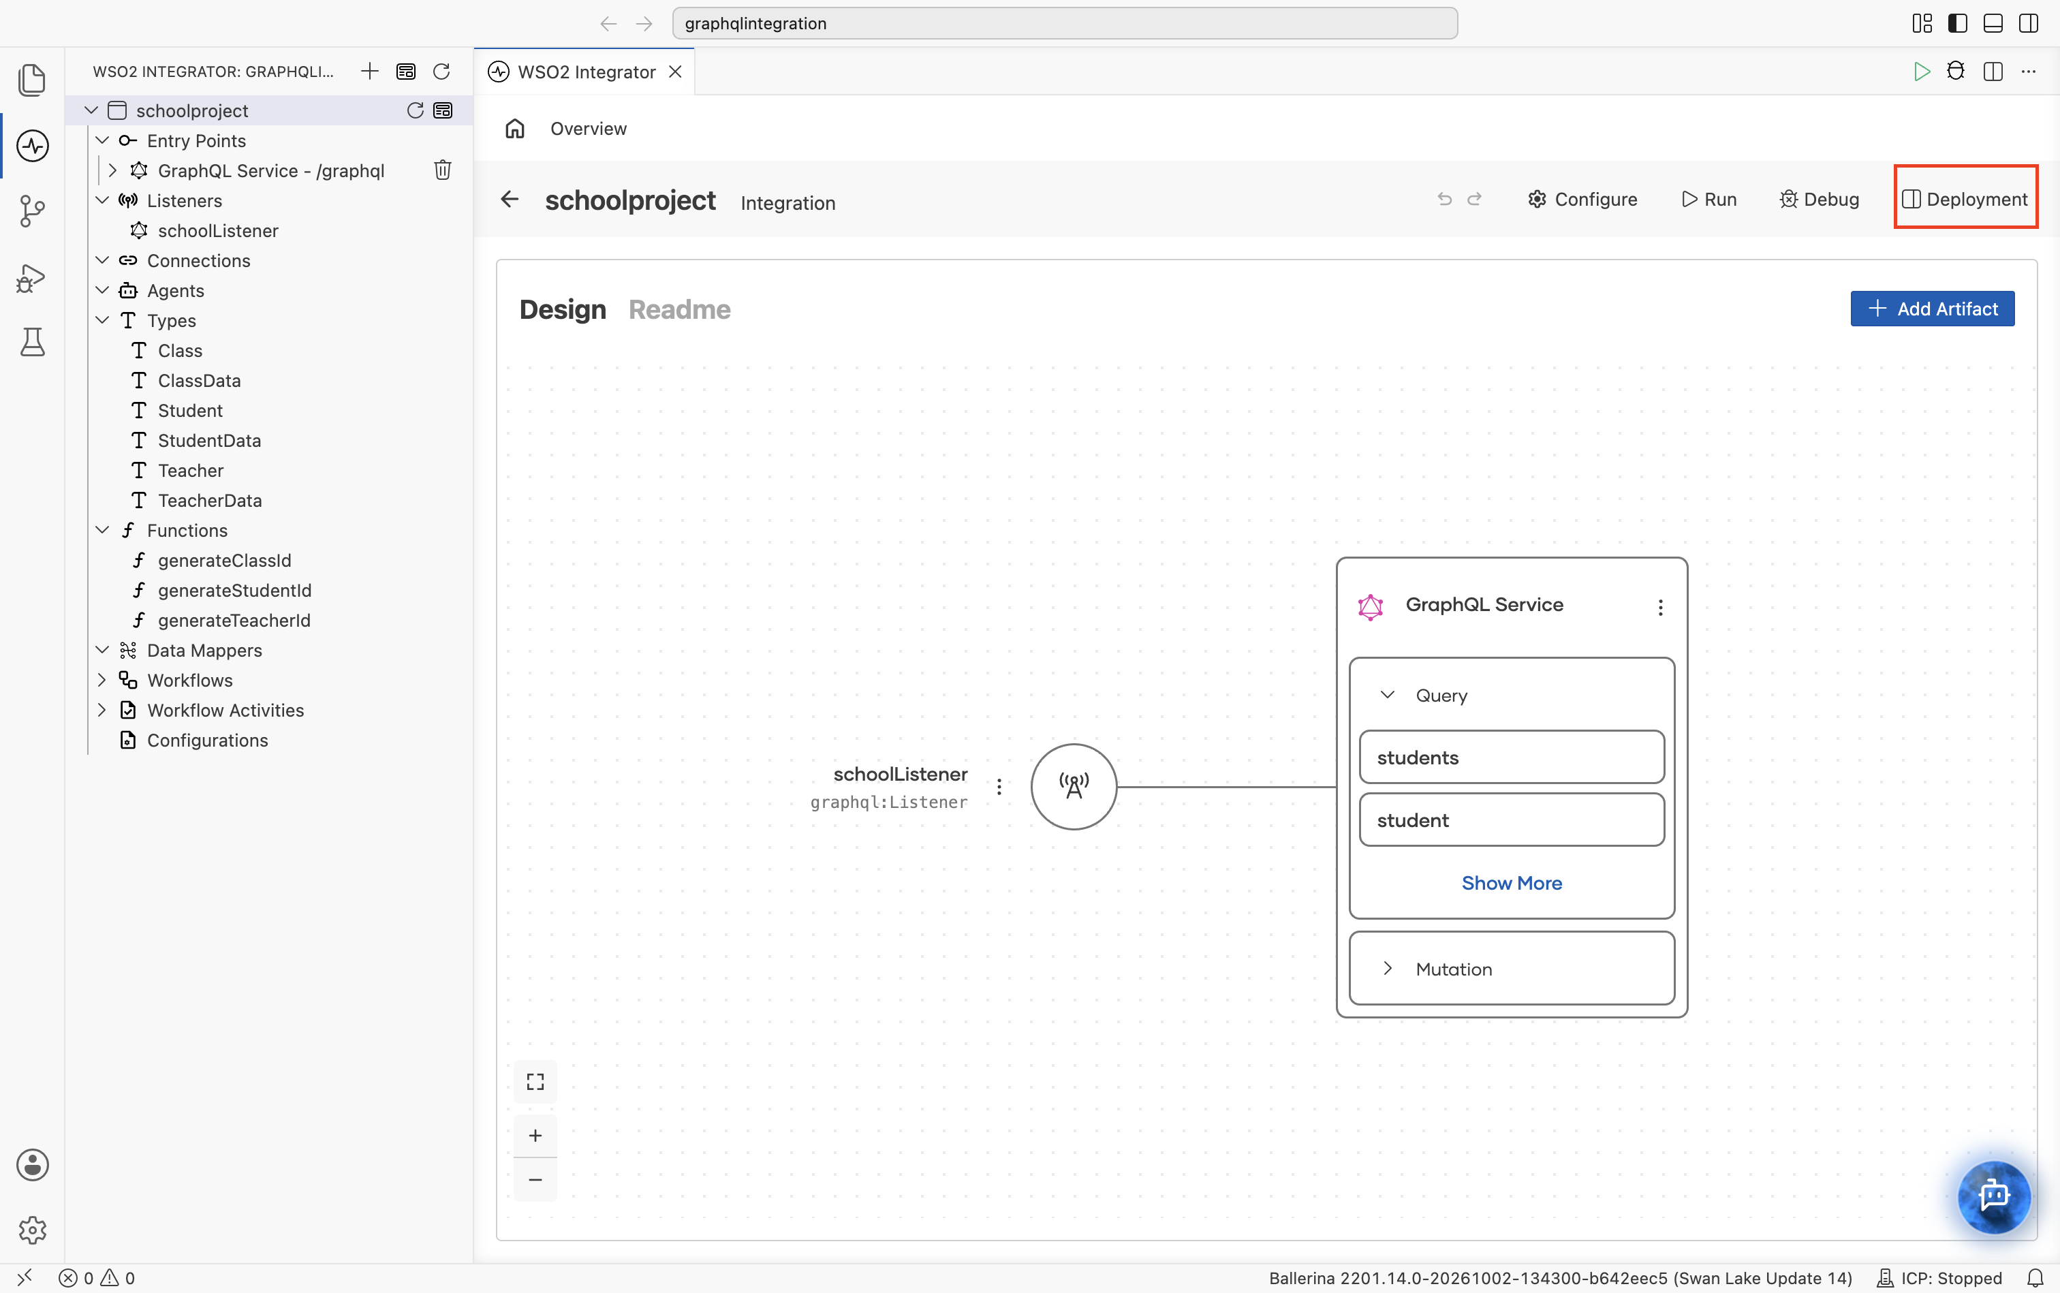Open the Source Control activity bar icon
Screen dimensions: 2060x1293
(33, 211)
